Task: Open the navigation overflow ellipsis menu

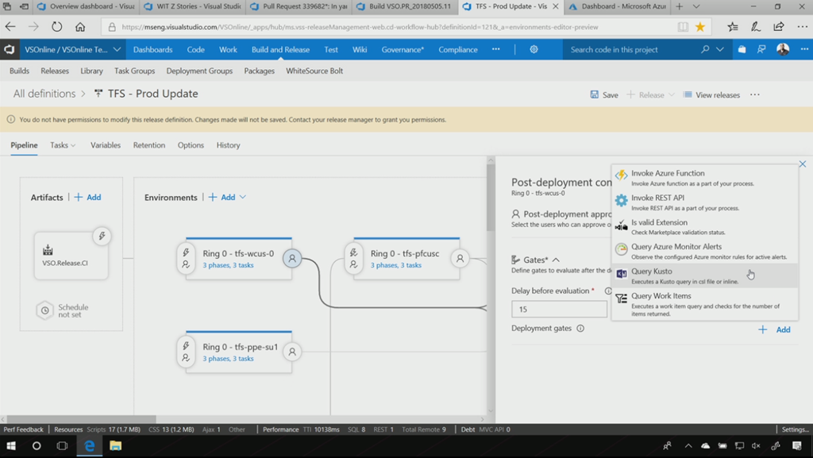Action: 495,49
